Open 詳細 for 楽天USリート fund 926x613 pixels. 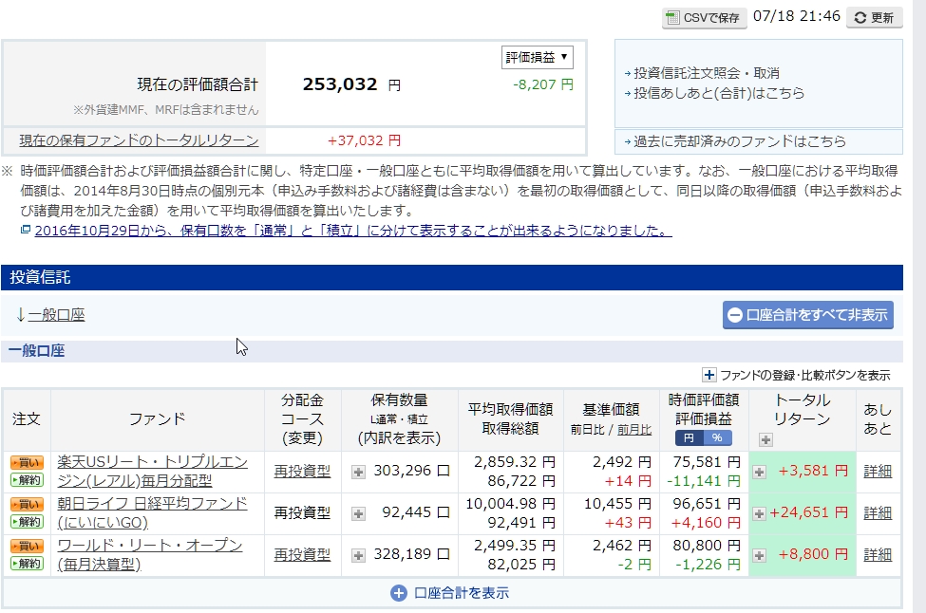[878, 471]
